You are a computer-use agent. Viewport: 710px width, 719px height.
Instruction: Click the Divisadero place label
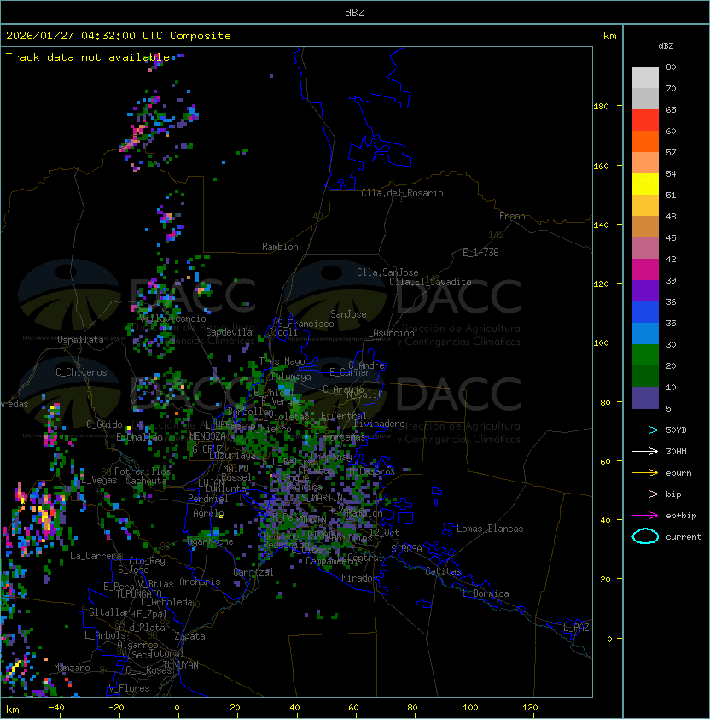click(379, 424)
